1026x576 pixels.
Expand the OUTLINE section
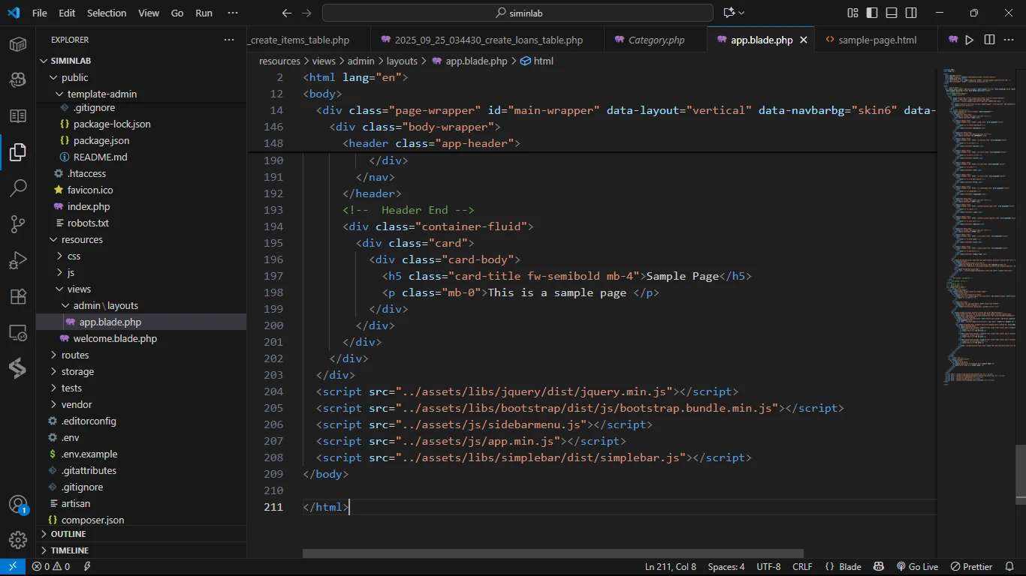pos(68,534)
